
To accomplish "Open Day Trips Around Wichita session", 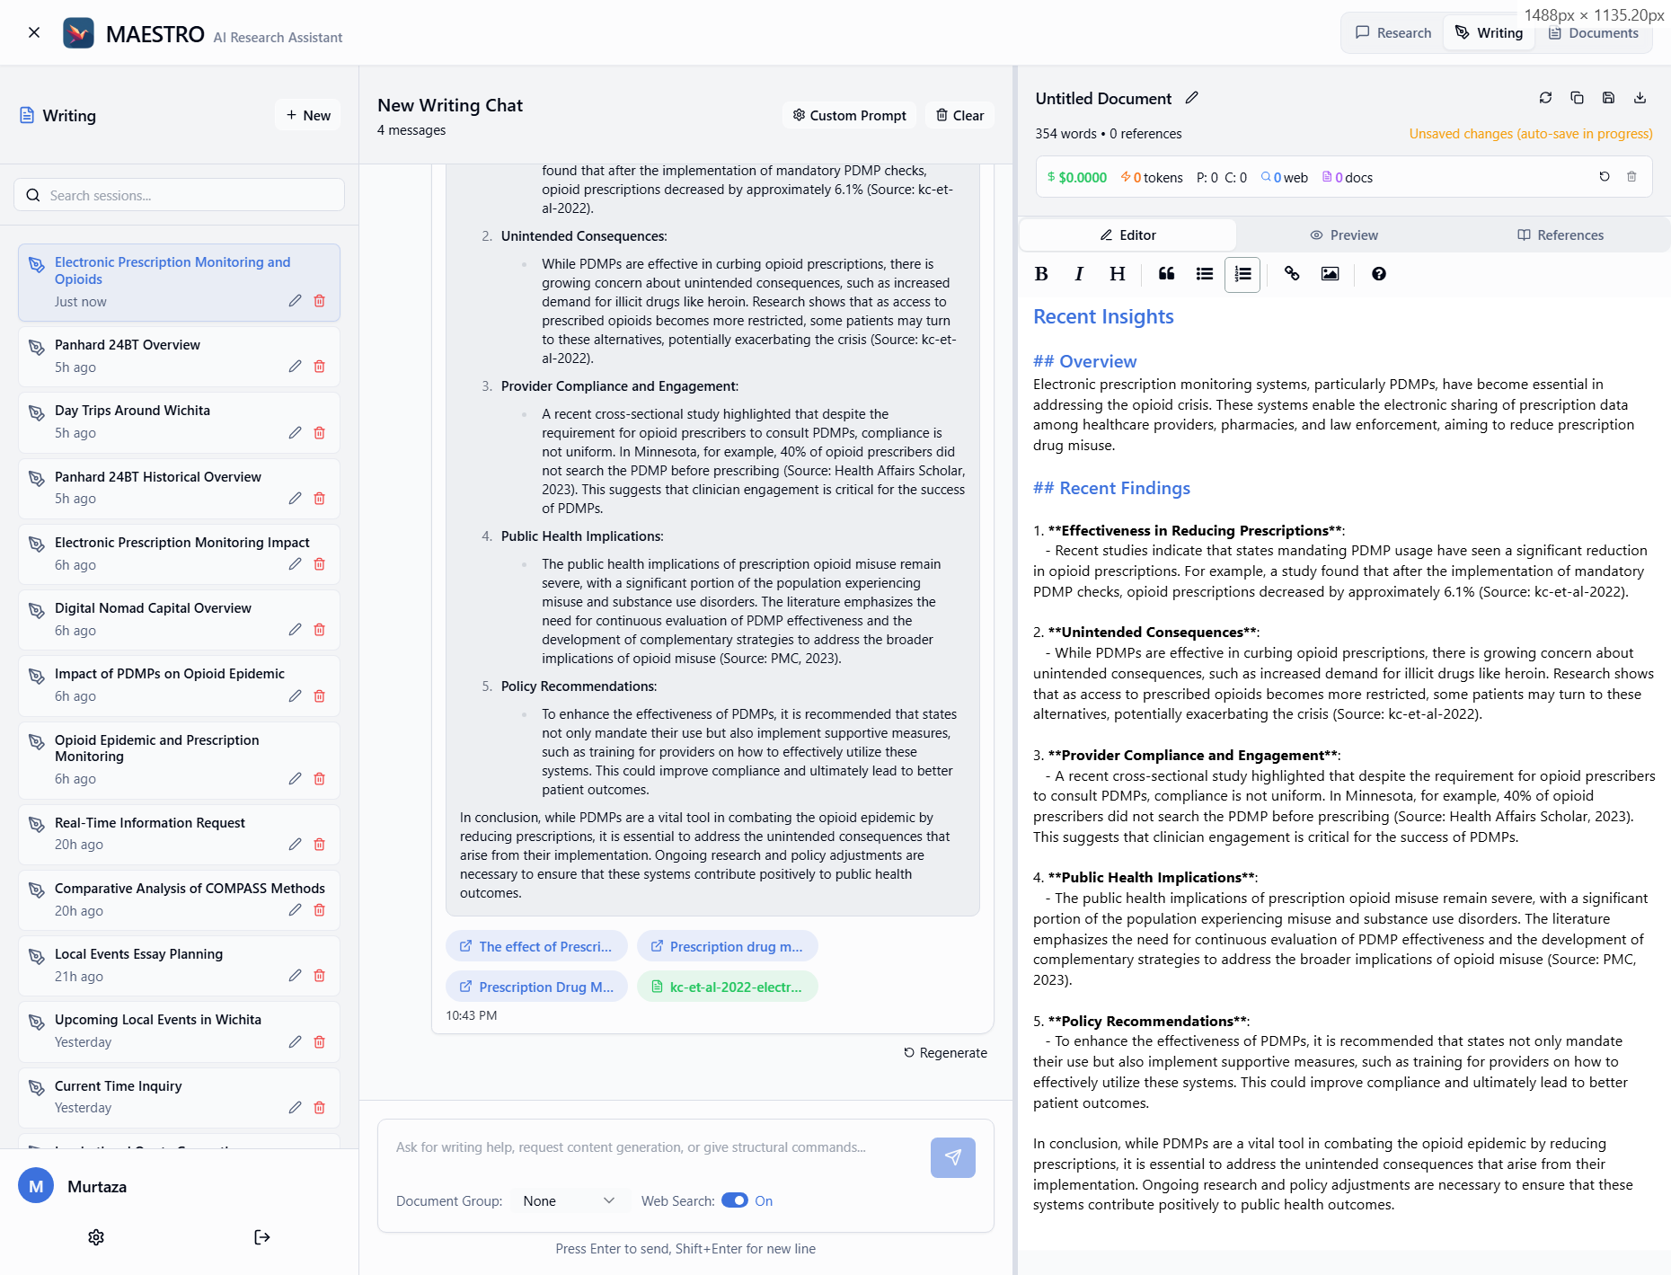I will (x=133, y=411).
